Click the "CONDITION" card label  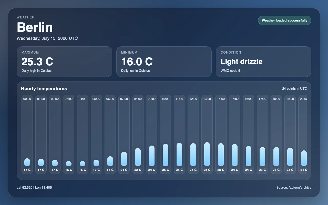[231, 53]
